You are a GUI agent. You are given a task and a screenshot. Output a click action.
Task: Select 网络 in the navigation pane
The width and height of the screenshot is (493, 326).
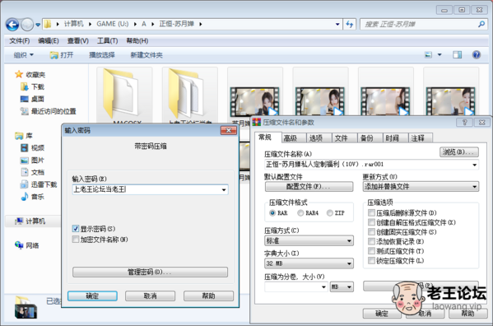(27, 245)
